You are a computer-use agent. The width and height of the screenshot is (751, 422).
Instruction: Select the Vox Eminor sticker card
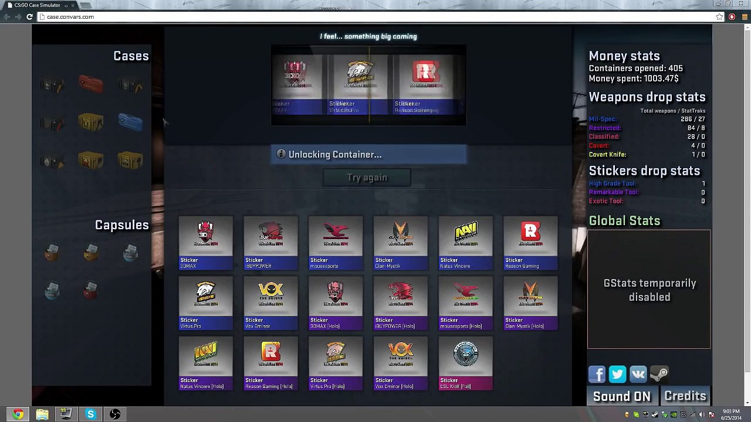(271, 304)
